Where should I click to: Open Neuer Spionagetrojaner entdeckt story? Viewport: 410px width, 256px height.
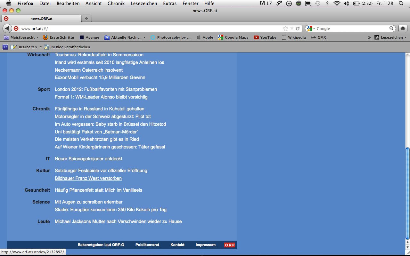pos(88,159)
